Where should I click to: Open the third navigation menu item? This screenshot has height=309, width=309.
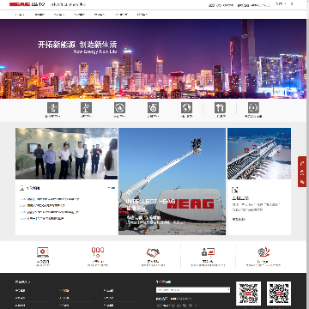pos(59,15)
